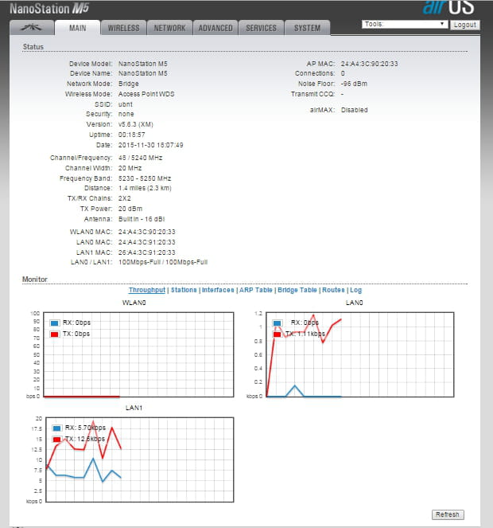Click the Refresh button
This screenshot has height=528, width=493.
point(448,514)
